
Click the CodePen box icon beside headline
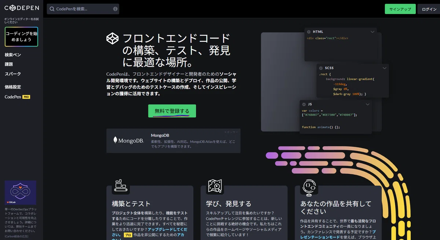[113, 38]
